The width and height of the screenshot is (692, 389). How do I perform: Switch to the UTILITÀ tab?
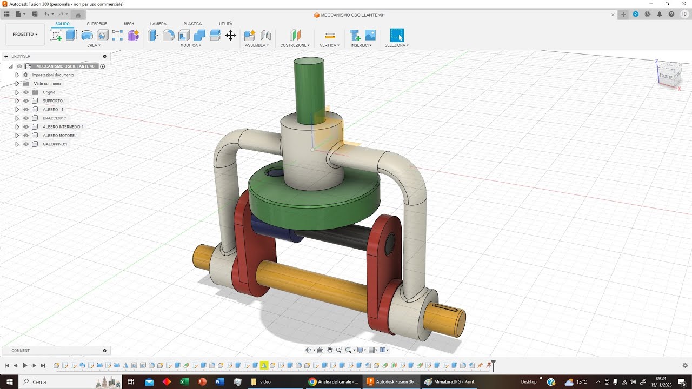click(225, 24)
